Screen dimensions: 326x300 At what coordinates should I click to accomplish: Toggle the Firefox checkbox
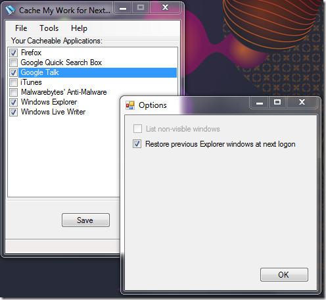tap(13, 53)
